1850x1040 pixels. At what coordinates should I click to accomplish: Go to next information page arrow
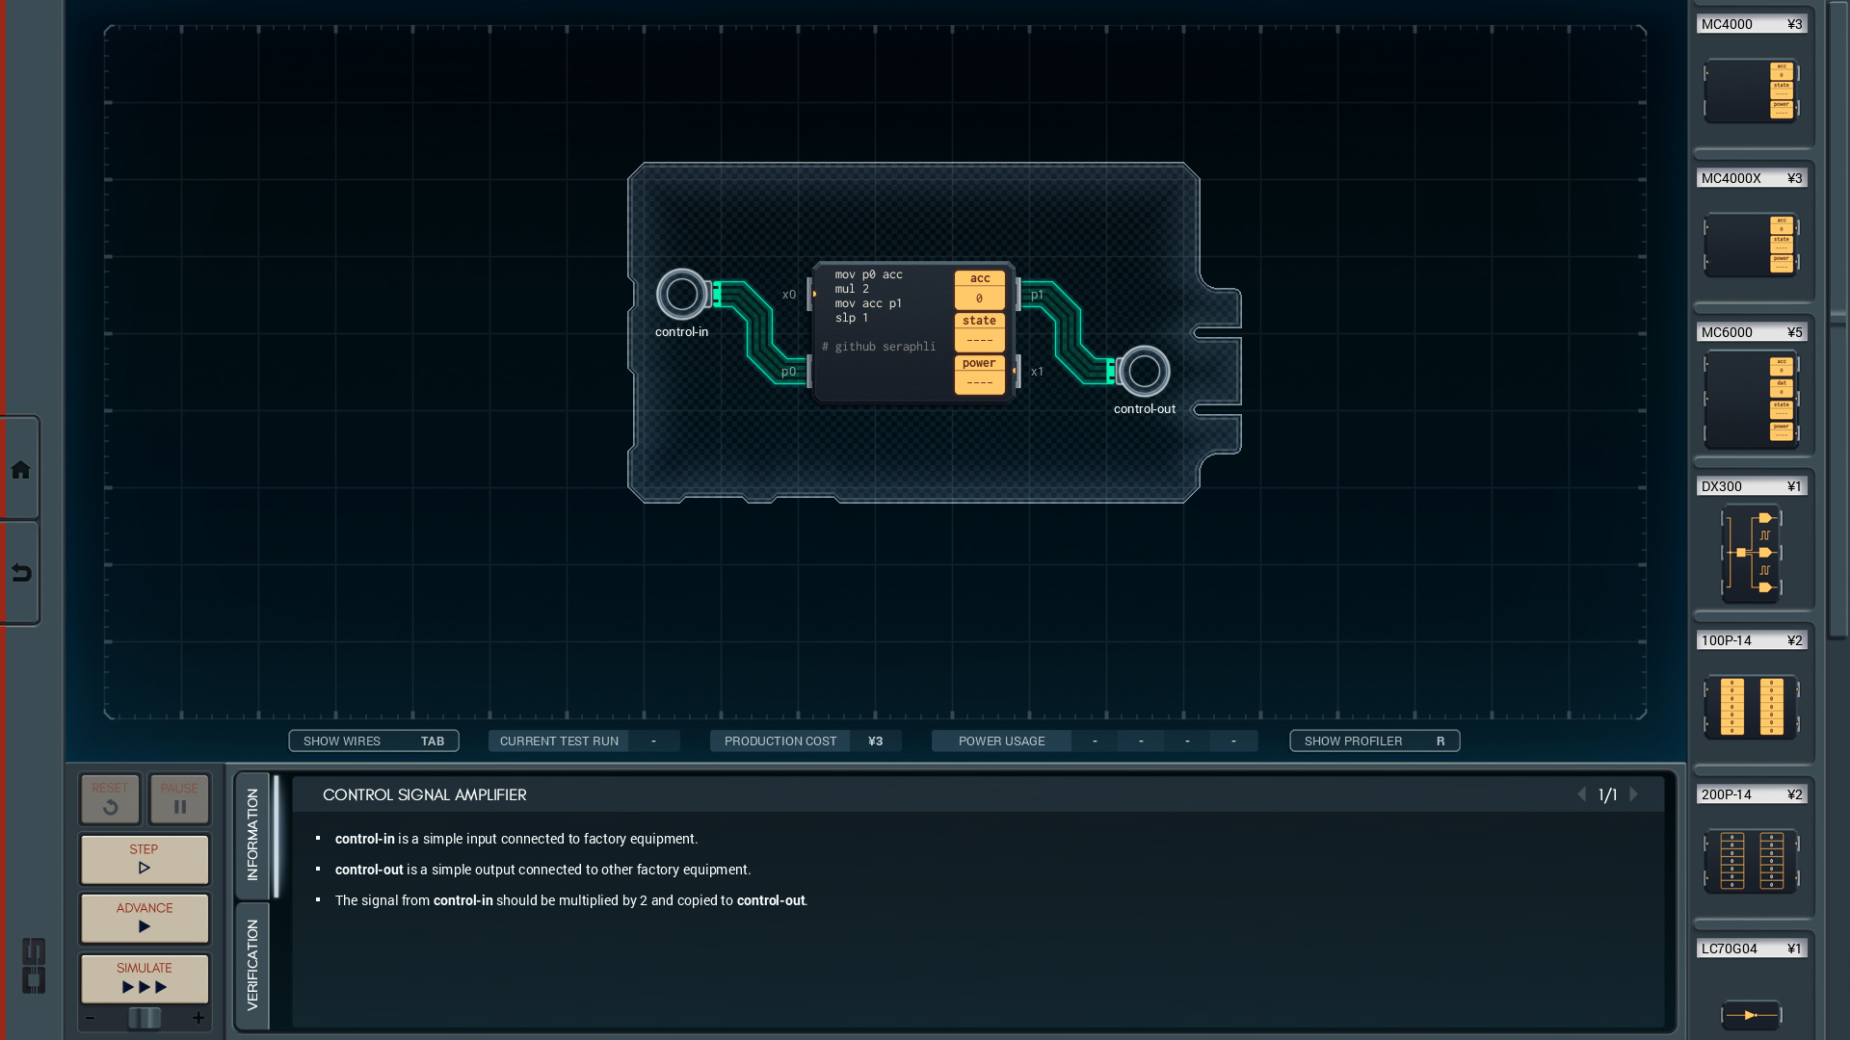[x=1634, y=794]
